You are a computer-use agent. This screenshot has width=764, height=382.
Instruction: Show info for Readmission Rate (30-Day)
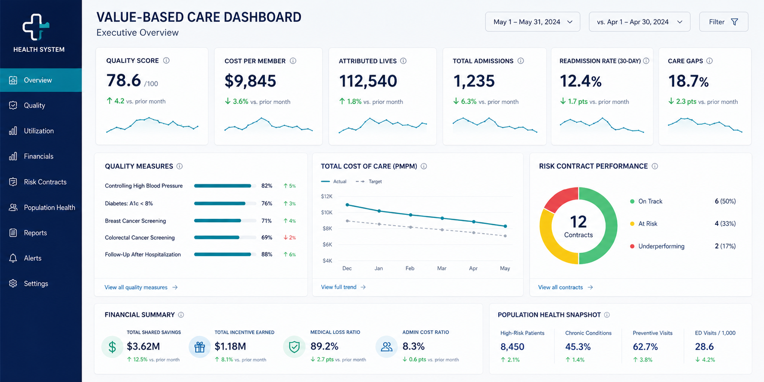click(x=646, y=61)
